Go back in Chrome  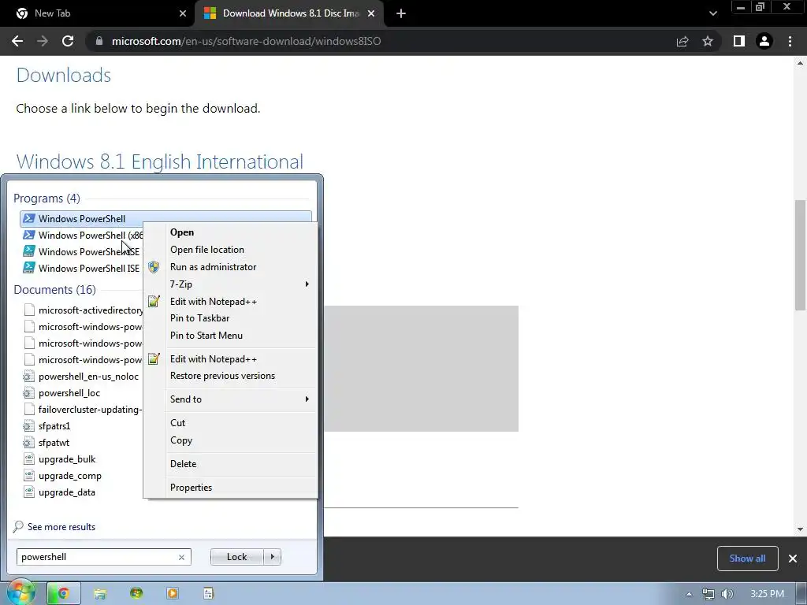tap(17, 41)
